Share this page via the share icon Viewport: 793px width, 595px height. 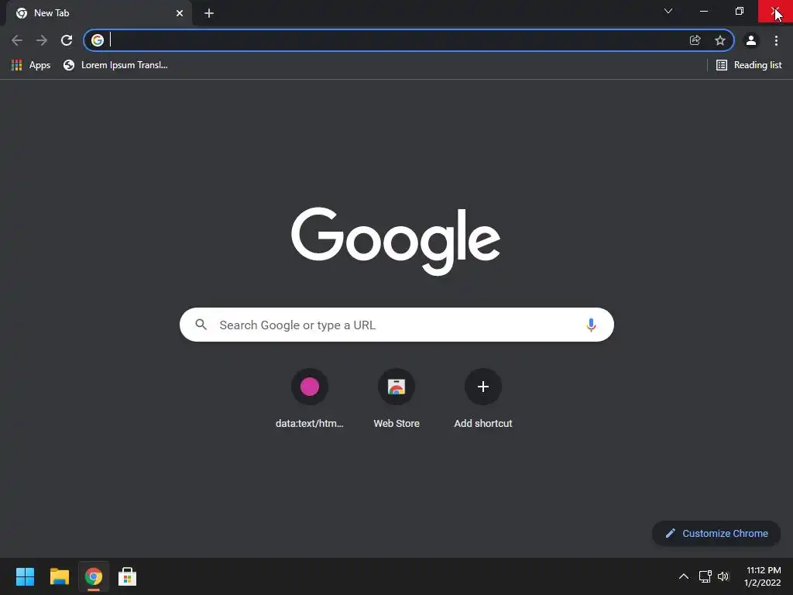pyautogui.click(x=695, y=40)
